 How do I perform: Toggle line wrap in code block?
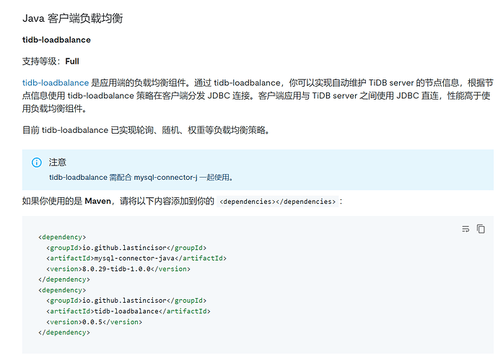466,229
